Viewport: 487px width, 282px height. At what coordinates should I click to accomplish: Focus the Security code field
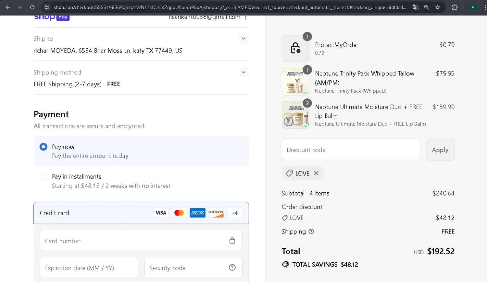pyautogui.click(x=193, y=267)
